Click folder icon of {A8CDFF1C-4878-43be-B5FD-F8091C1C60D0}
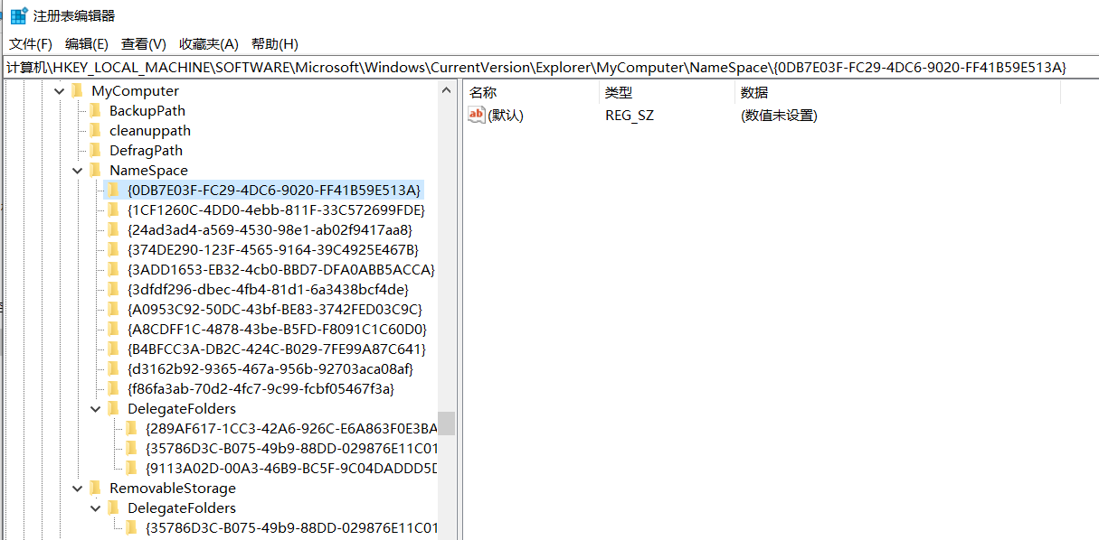The height and width of the screenshot is (540, 1099). click(113, 329)
